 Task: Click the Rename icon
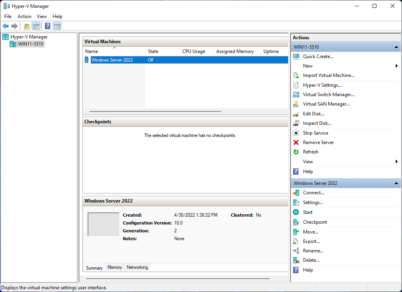coord(296,251)
